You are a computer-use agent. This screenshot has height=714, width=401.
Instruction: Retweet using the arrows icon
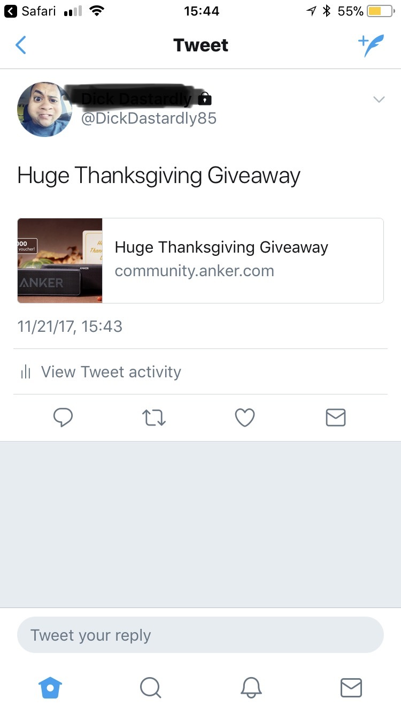click(154, 417)
